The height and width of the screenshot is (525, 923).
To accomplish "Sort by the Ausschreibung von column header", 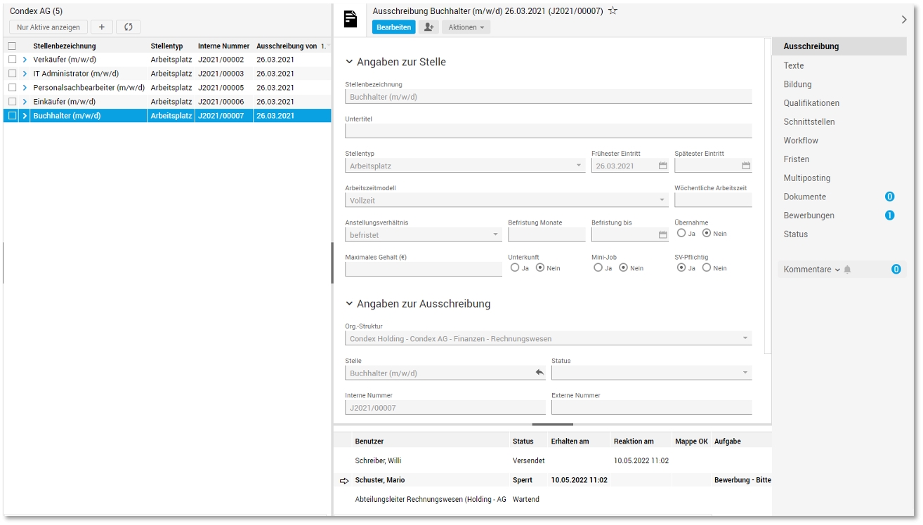I will (287, 46).
